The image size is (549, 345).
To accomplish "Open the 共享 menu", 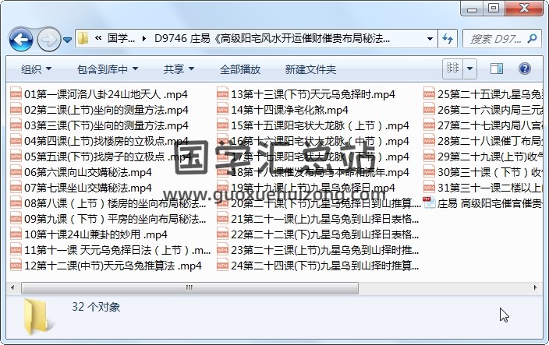I will 179,69.
